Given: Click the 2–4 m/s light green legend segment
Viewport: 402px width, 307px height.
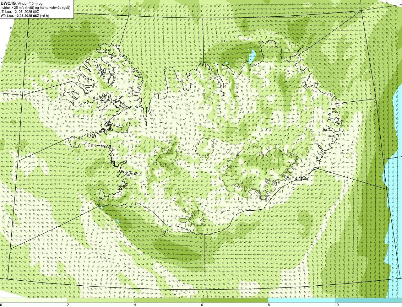Looking at the screenshot, I should [100, 300].
